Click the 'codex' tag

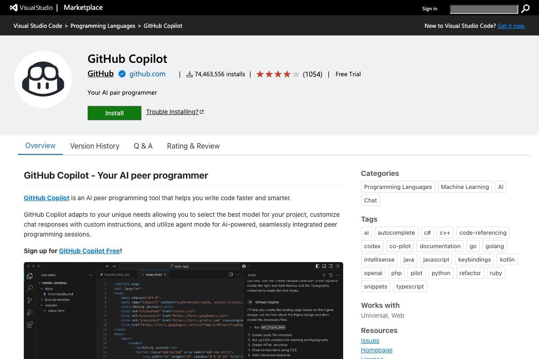[x=372, y=246]
